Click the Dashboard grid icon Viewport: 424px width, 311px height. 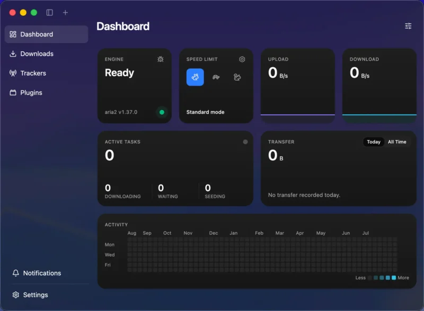coord(13,34)
